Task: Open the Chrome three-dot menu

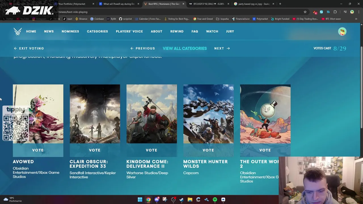Action: (359, 12)
